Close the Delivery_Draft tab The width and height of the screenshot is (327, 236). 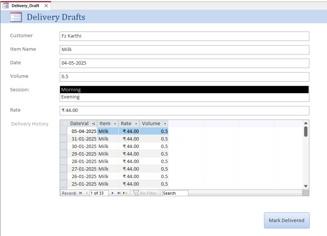(x=46, y=6)
